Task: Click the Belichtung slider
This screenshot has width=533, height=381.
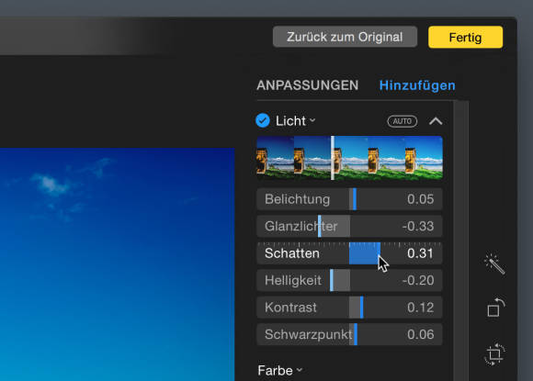Action: pos(349,199)
